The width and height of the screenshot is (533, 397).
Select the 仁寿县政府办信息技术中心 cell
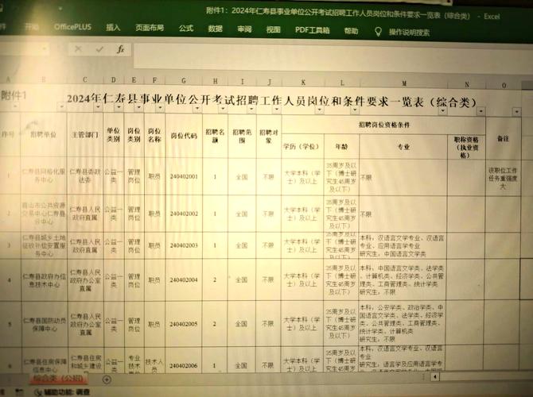(x=45, y=280)
